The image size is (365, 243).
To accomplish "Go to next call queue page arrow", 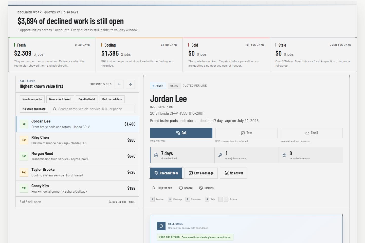I will pos(130,84).
